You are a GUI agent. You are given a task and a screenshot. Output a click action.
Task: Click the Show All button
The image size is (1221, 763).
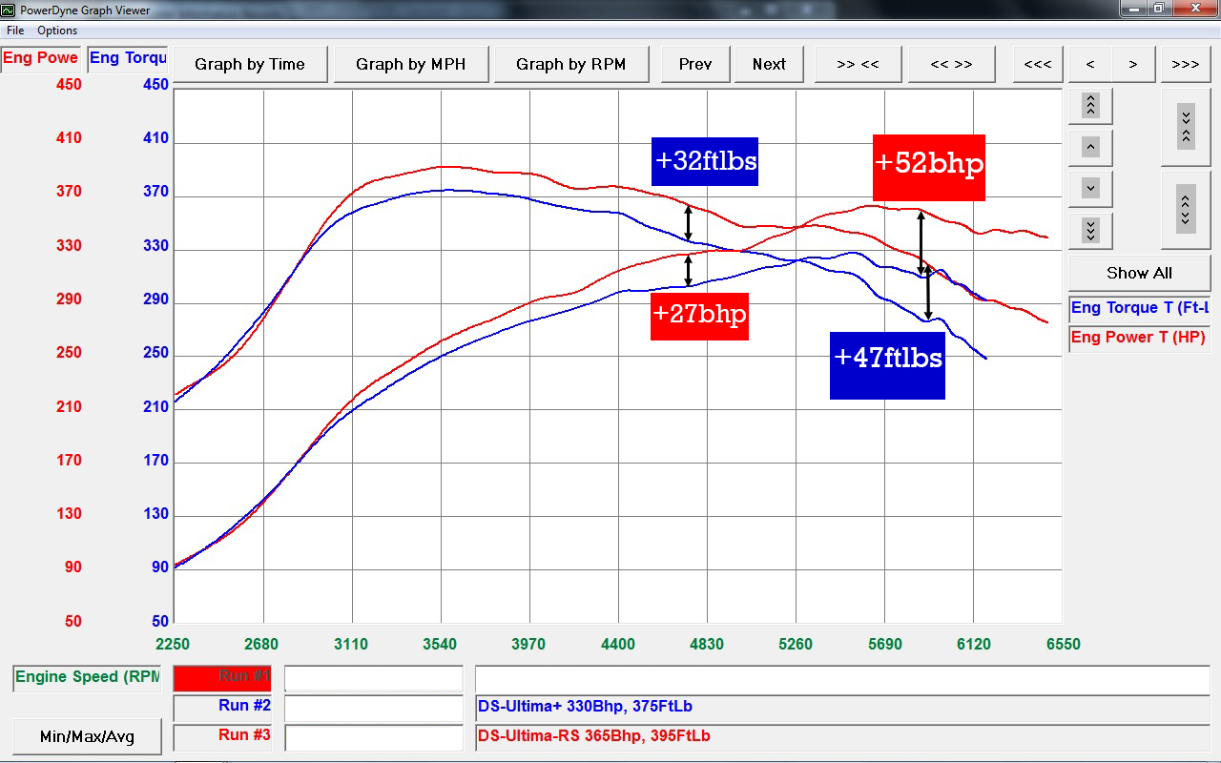click(x=1140, y=273)
